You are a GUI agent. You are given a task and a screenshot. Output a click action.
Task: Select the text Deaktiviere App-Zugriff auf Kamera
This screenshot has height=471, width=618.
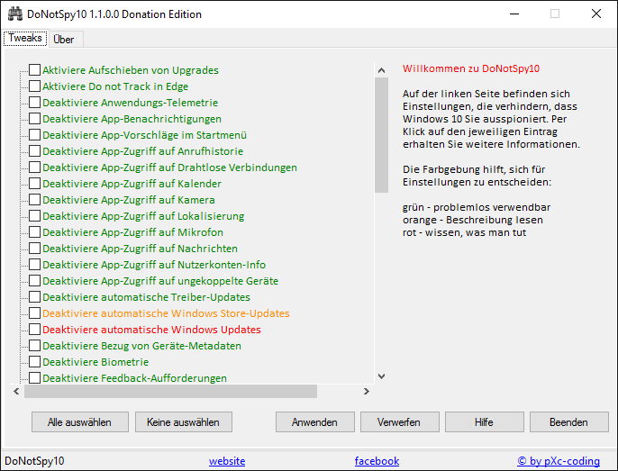(129, 200)
